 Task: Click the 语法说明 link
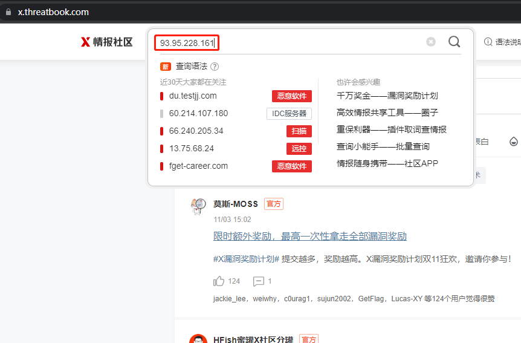click(x=508, y=42)
